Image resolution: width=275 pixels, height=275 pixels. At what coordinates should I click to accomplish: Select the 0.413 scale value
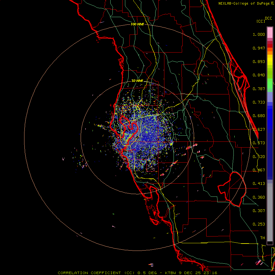point(259,184)
